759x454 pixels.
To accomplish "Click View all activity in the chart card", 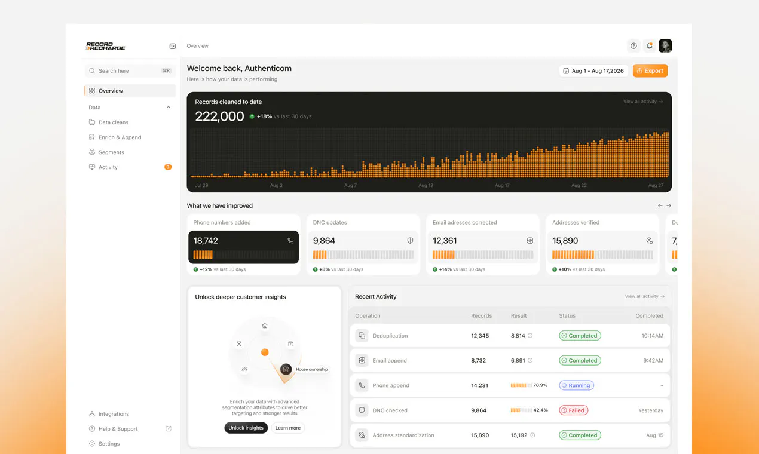I will (643, 102).
